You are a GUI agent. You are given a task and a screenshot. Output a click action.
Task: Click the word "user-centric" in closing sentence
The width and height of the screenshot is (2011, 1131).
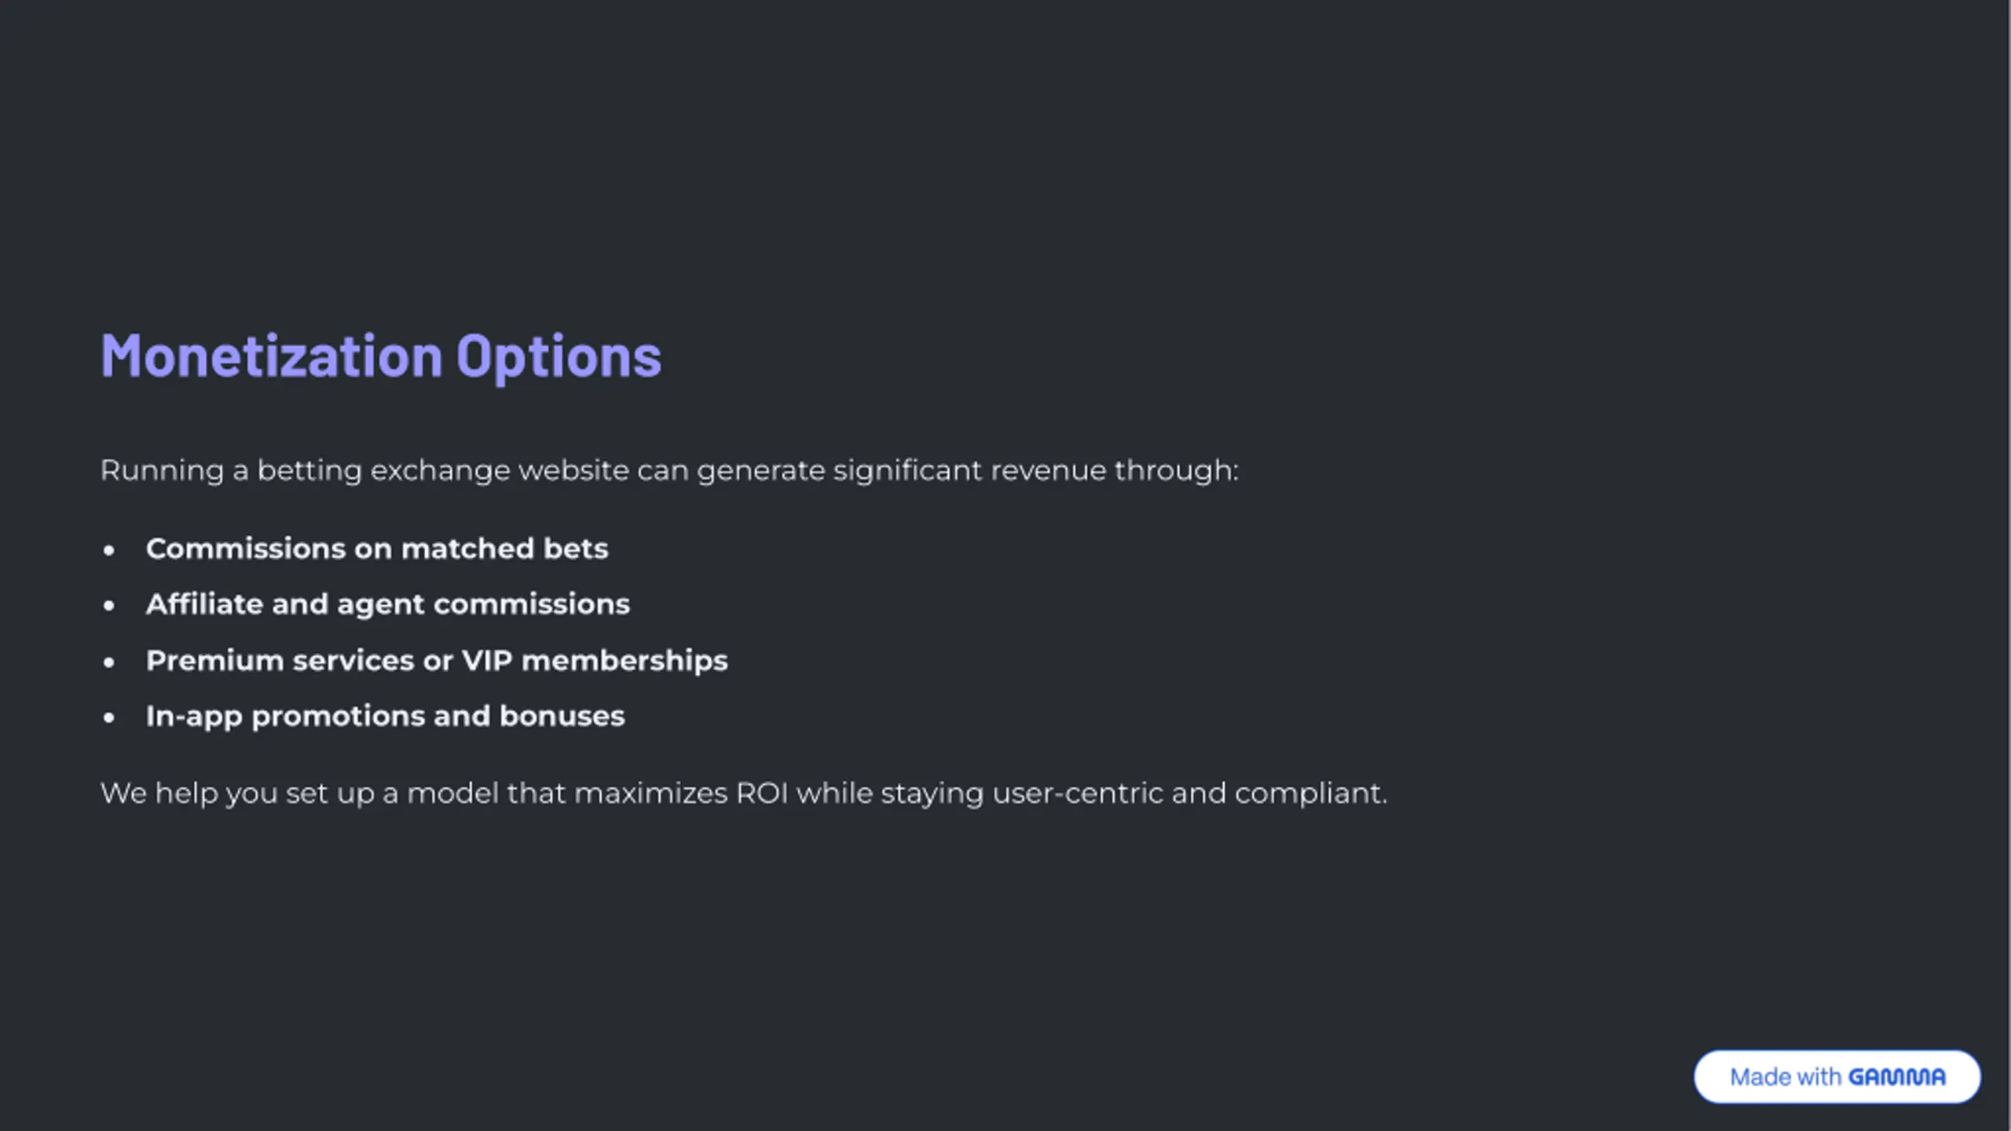point(1077,794)
